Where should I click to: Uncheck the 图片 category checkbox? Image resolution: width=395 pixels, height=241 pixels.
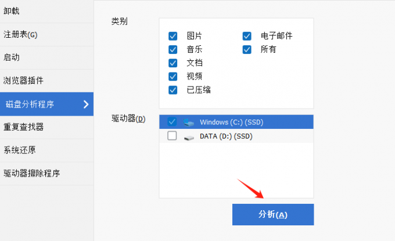point(173,36)
